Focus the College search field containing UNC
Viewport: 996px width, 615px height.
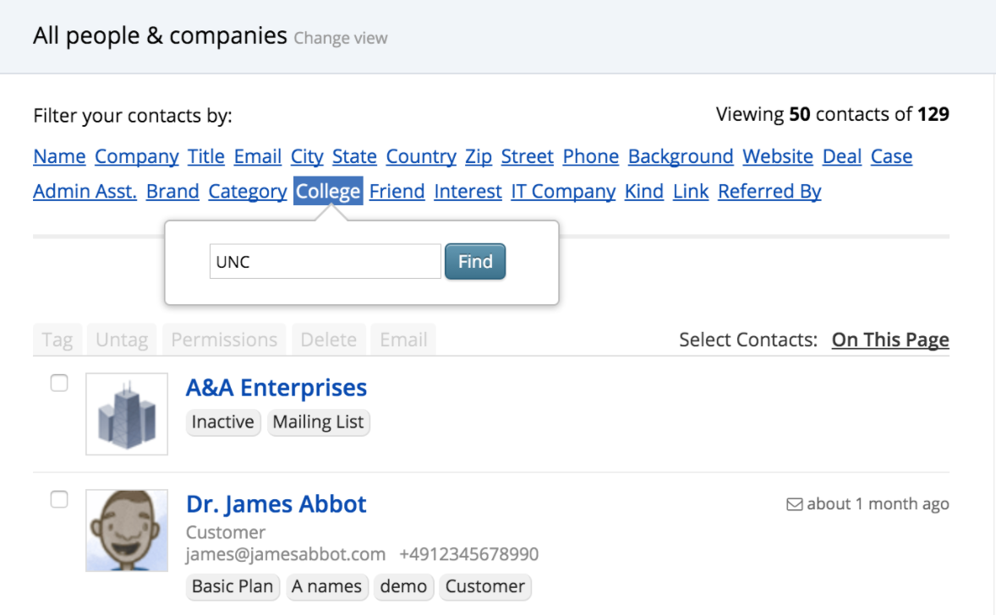coord(326,262)
